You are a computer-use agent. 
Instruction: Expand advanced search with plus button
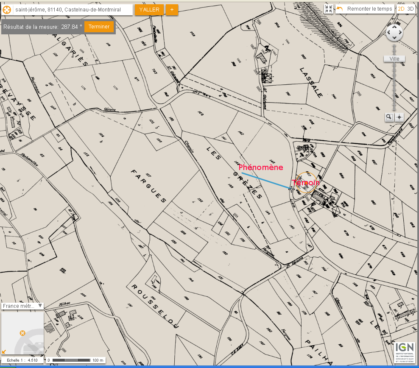pos(172,9)
